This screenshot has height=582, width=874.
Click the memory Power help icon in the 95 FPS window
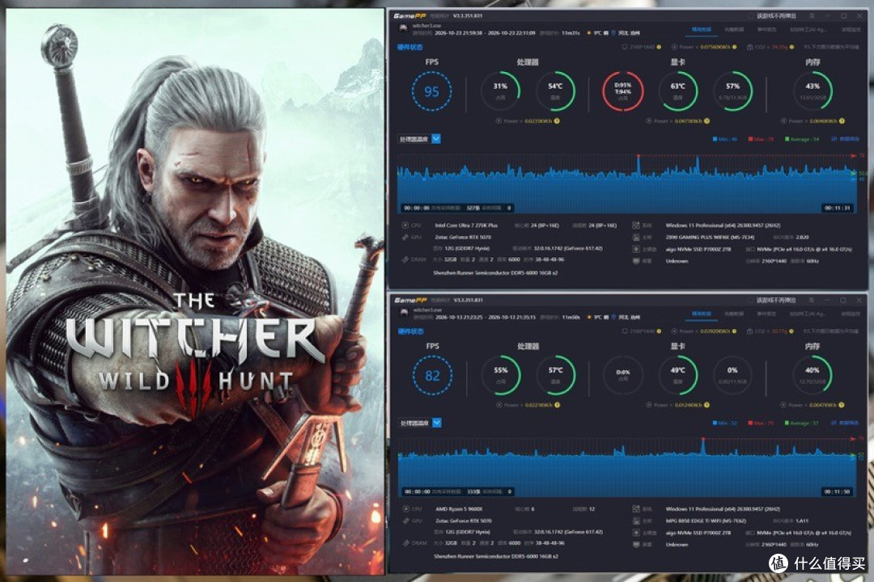click(842, 121)
